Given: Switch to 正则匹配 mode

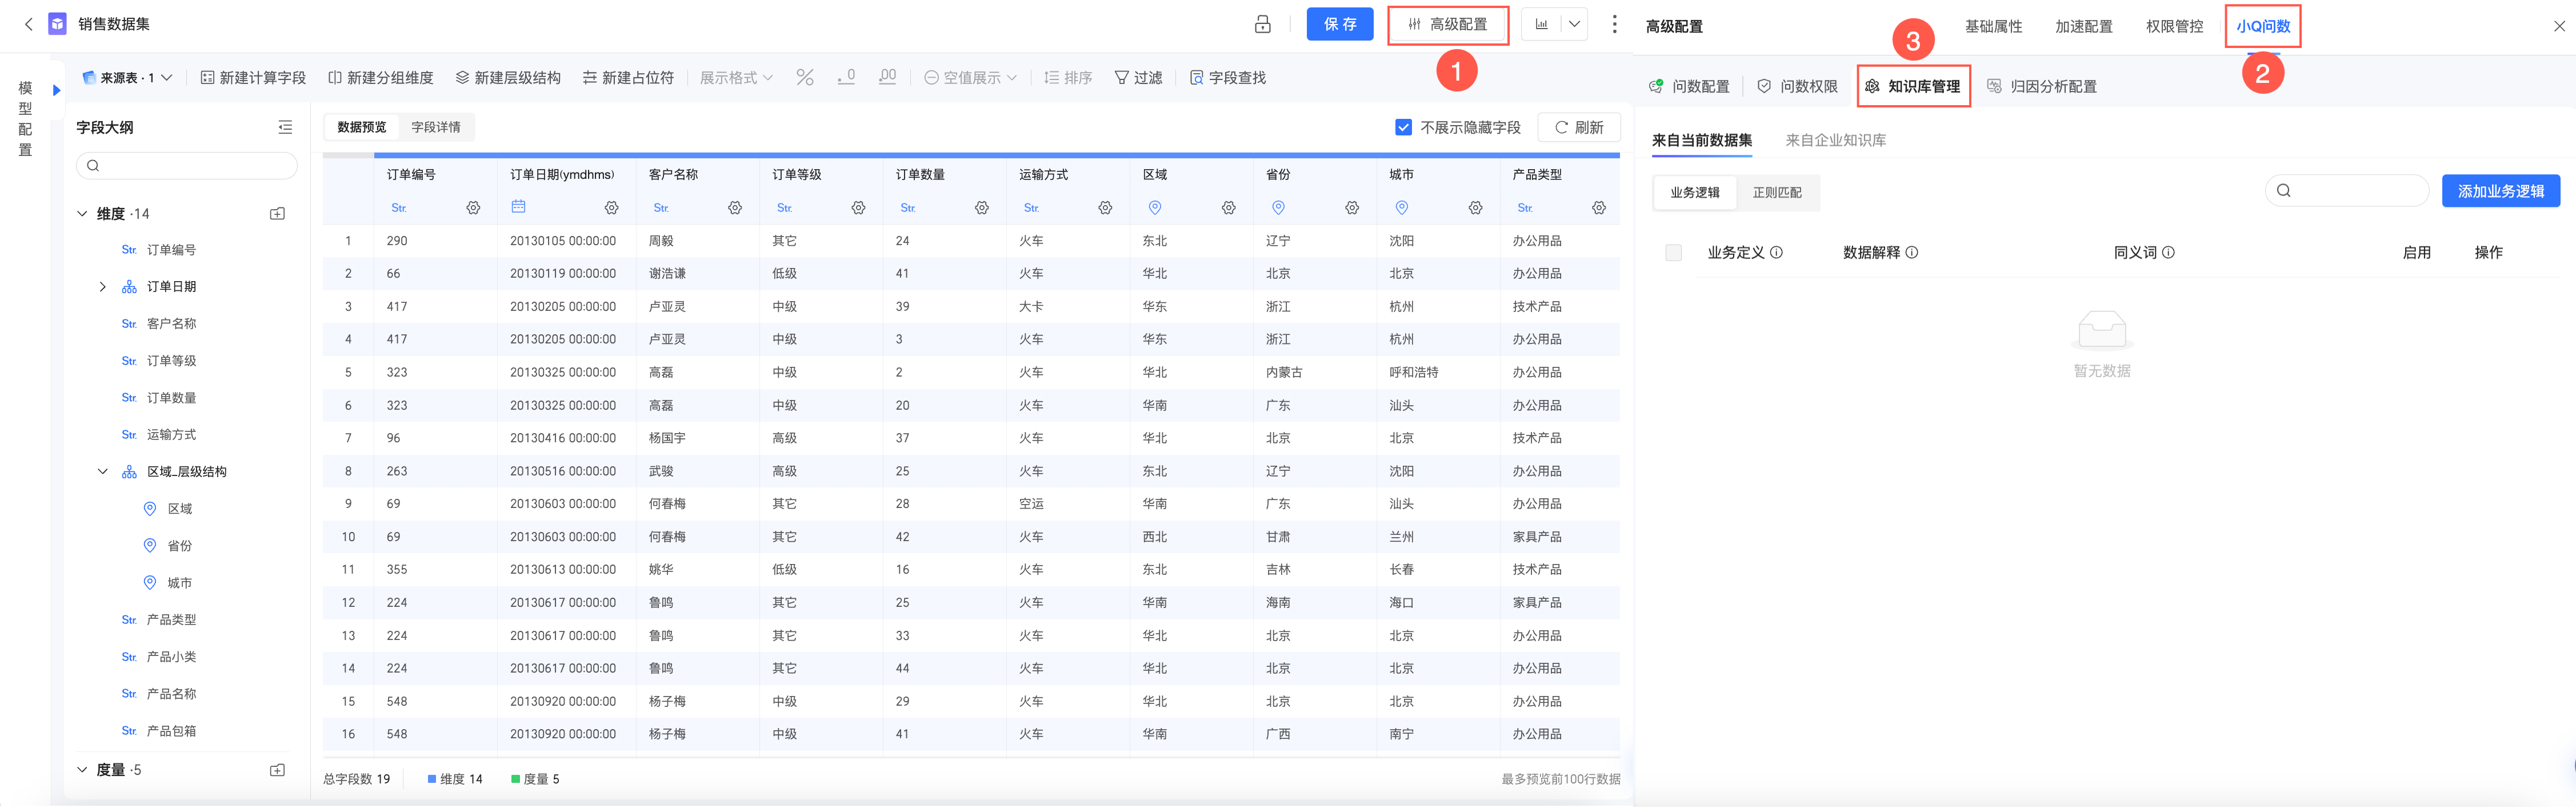Looking at the screenshot, I should tap(1777, 192).
